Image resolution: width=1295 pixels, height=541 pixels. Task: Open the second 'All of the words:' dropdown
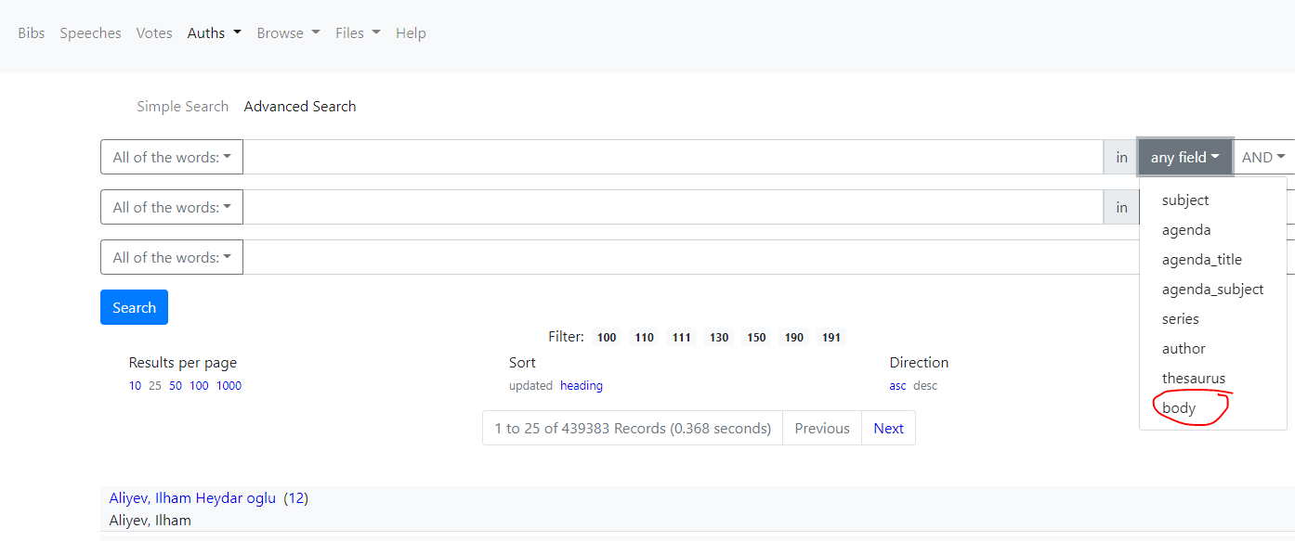[x=171, y=206]
